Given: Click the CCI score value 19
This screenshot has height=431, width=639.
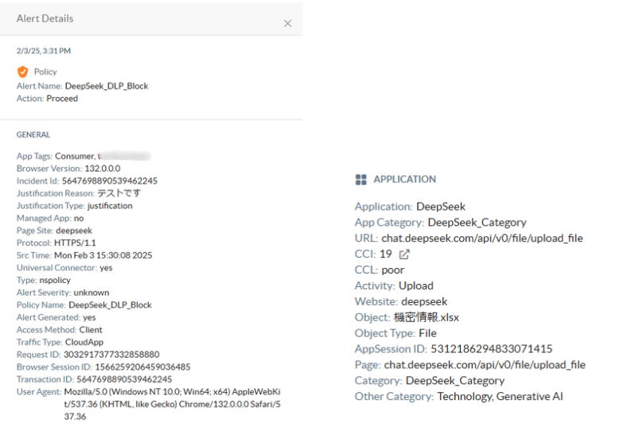Looking at the screenshot, I should (385, 254).
